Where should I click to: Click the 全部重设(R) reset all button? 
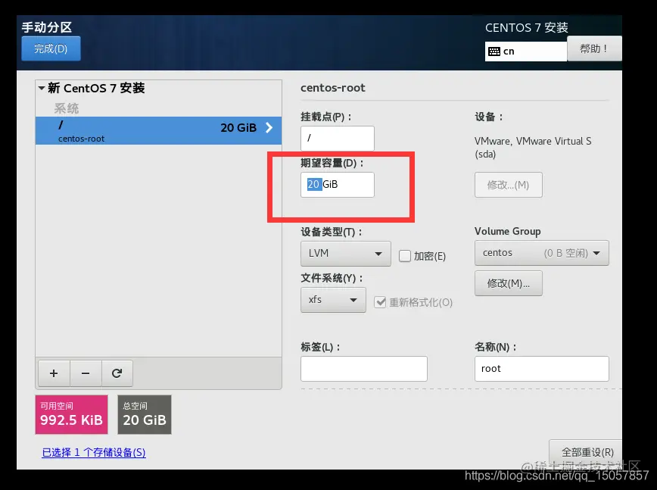[587, 452]
